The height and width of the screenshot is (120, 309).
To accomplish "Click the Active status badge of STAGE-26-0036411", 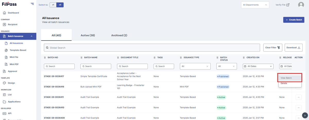I will (x=221, y=97).
